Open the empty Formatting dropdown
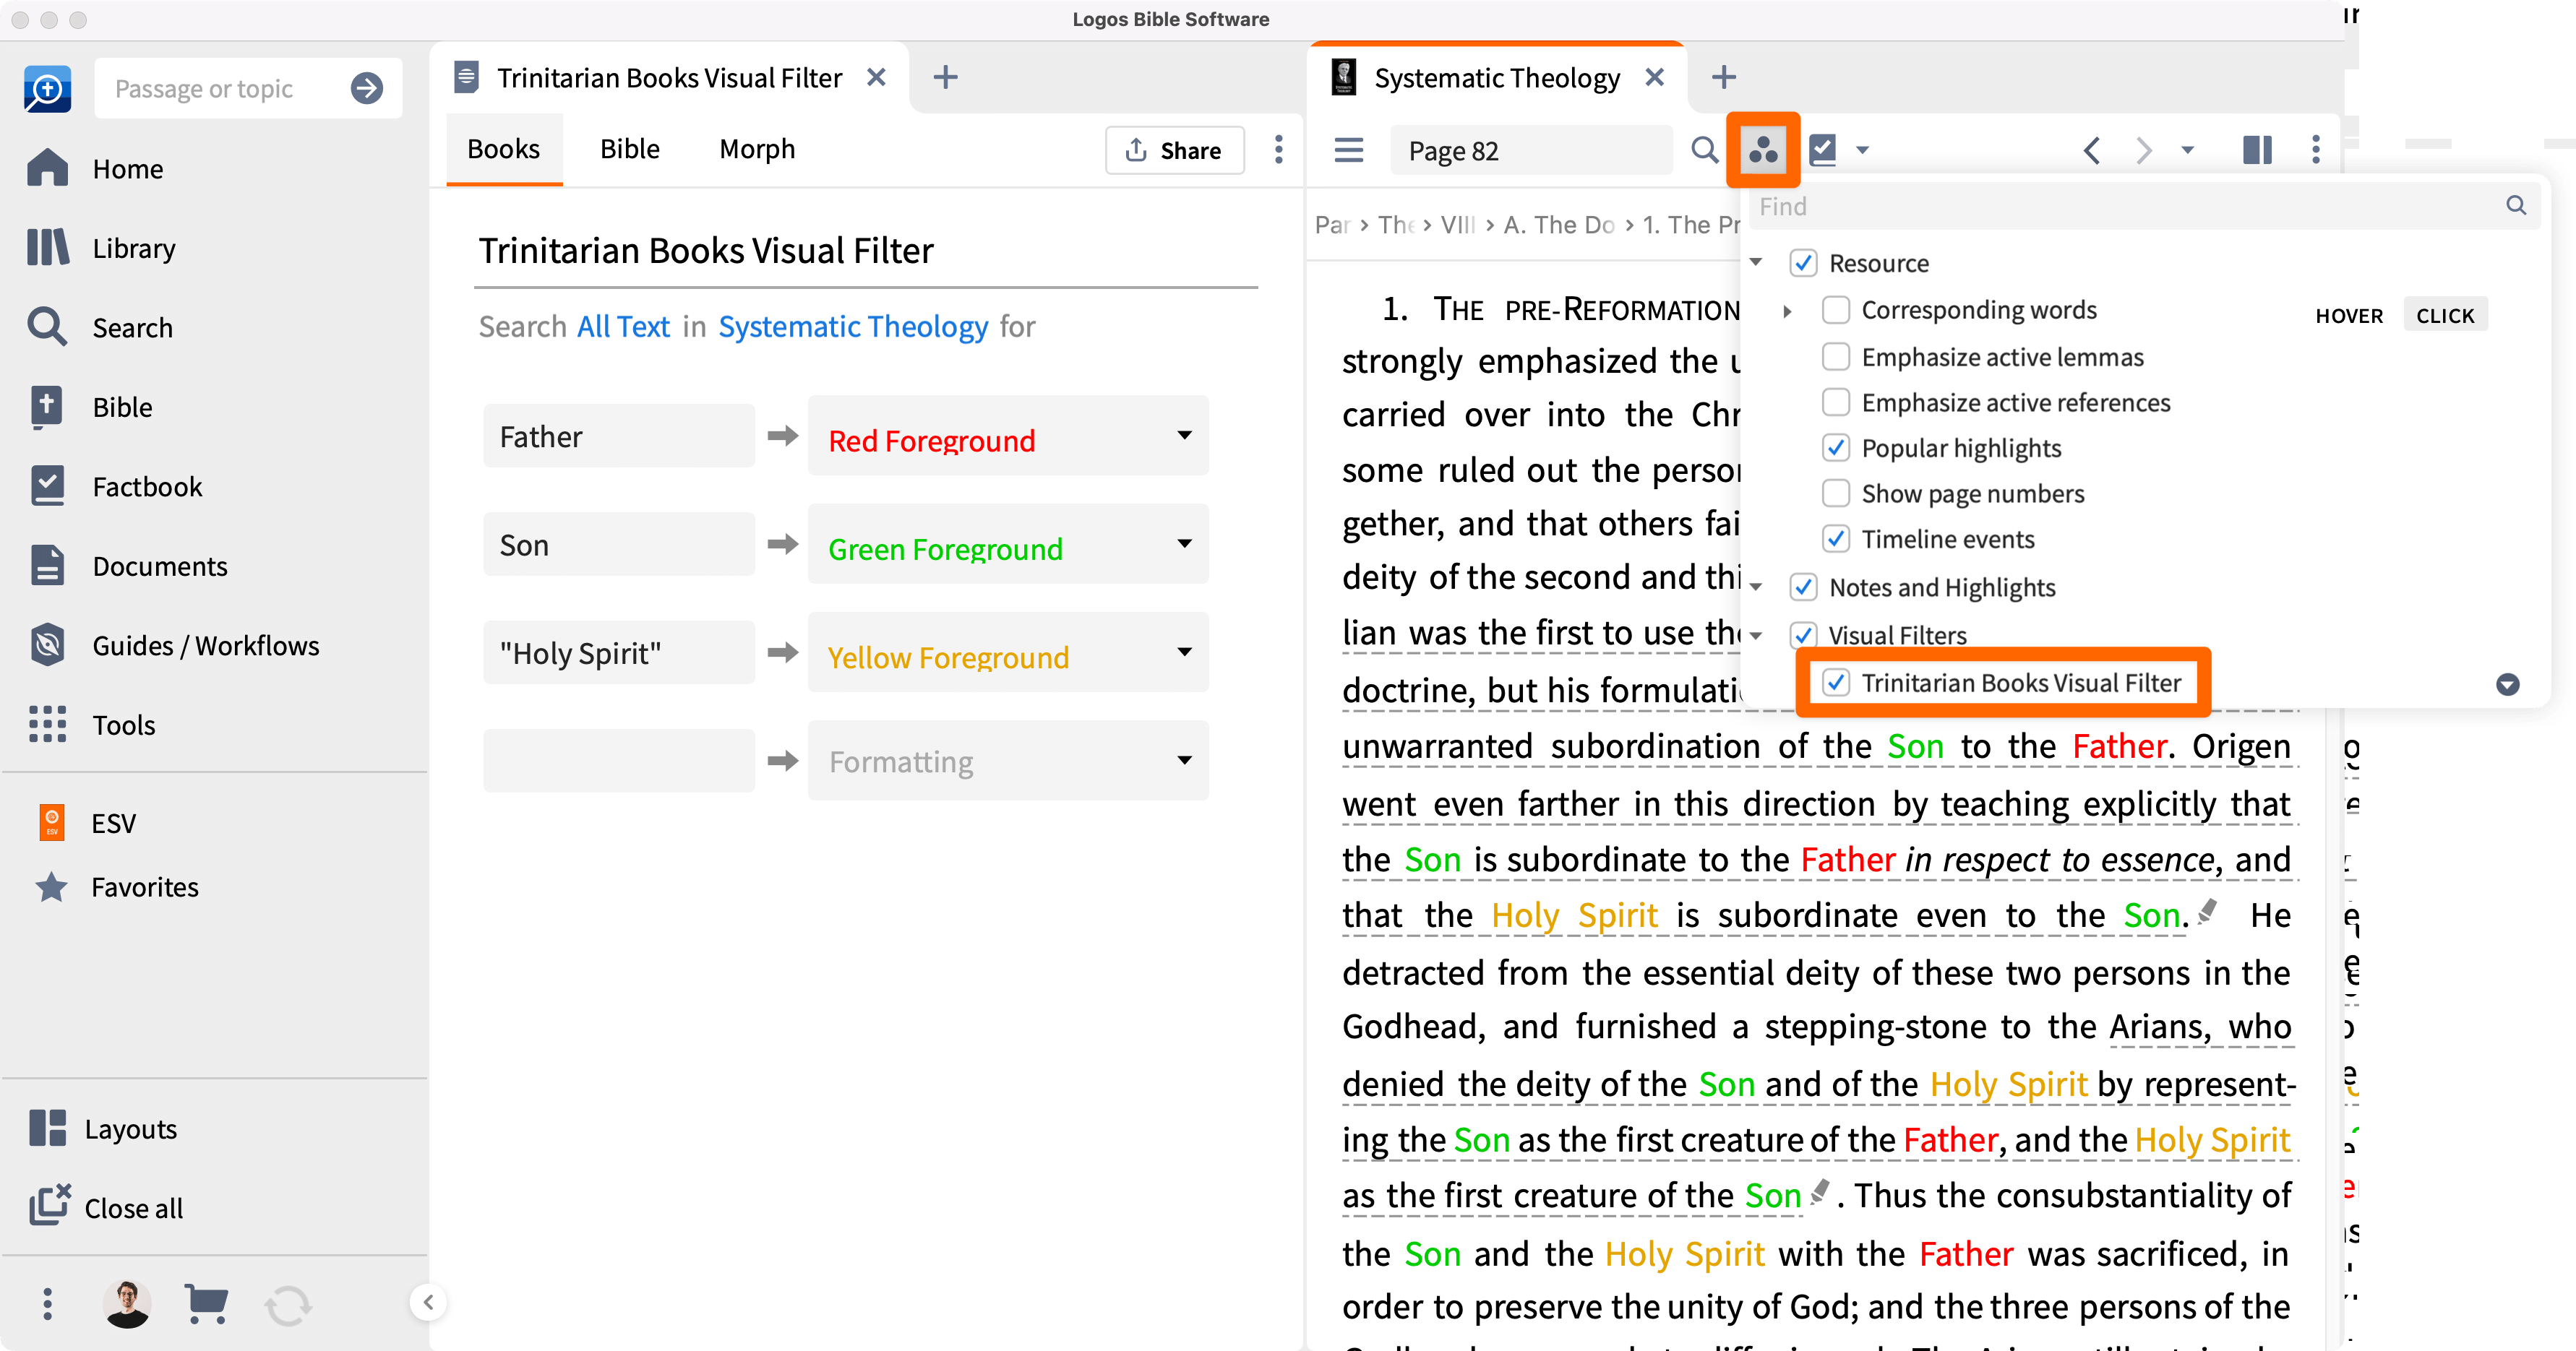2576x1351 pixels. (x=1007, y=761)
